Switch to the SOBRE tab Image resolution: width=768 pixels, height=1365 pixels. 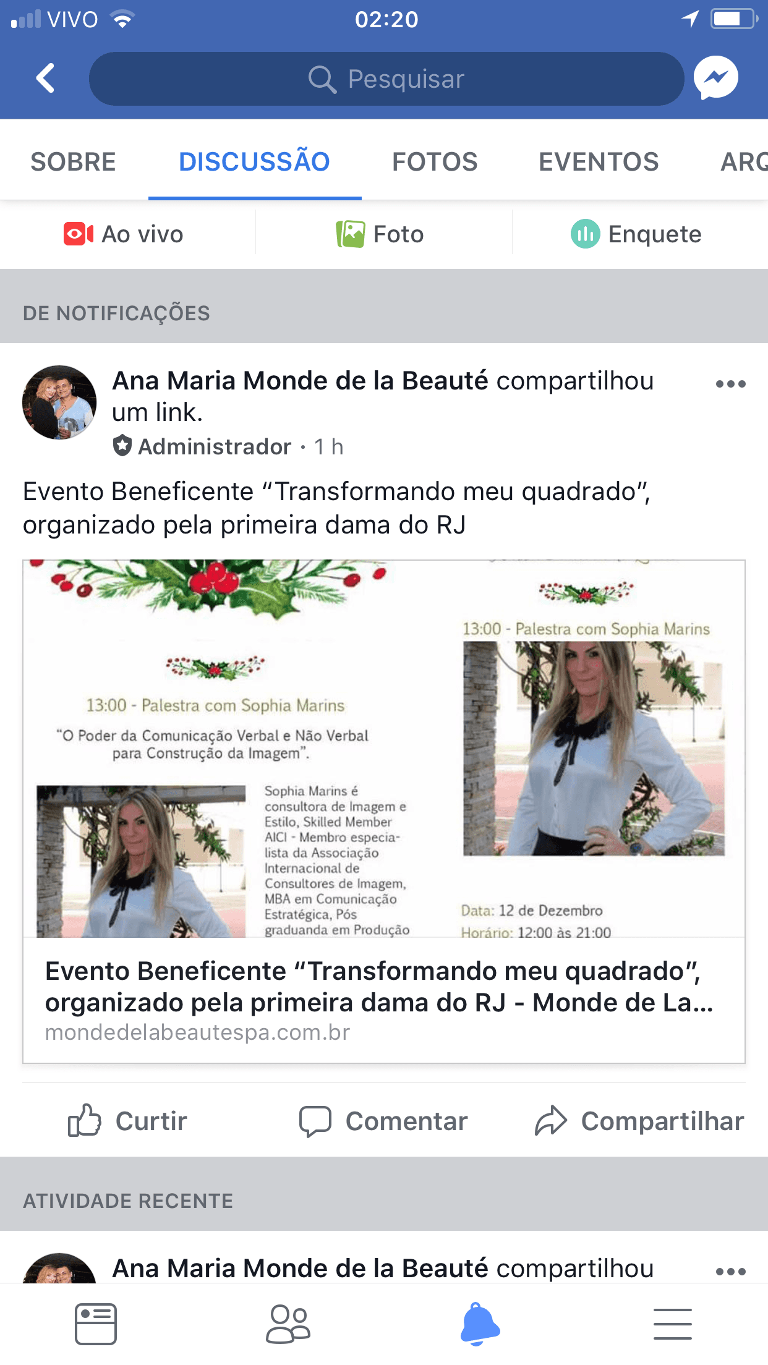[x=74, y=161]
